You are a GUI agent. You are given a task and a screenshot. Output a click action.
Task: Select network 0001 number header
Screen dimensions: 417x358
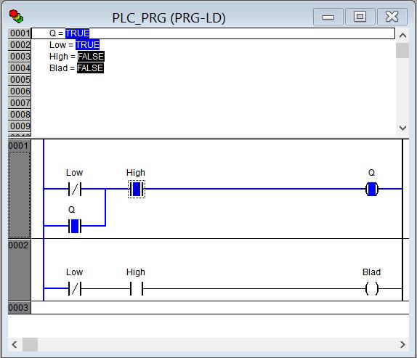point(20,189)
